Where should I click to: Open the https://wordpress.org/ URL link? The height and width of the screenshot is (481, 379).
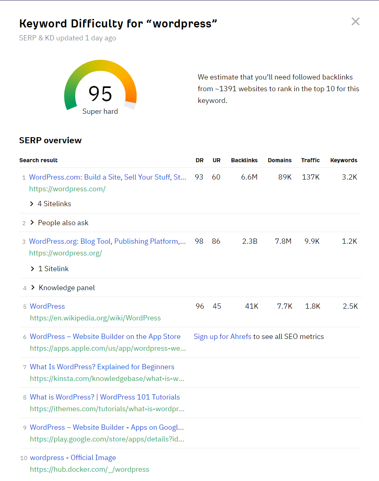click(65, 253)
